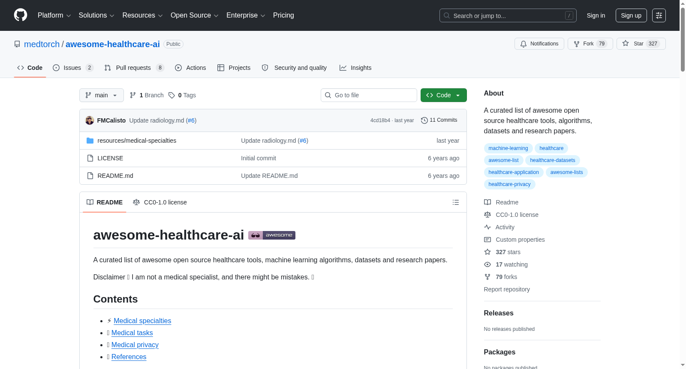Click the Go to file input

(x=369, y=95)
